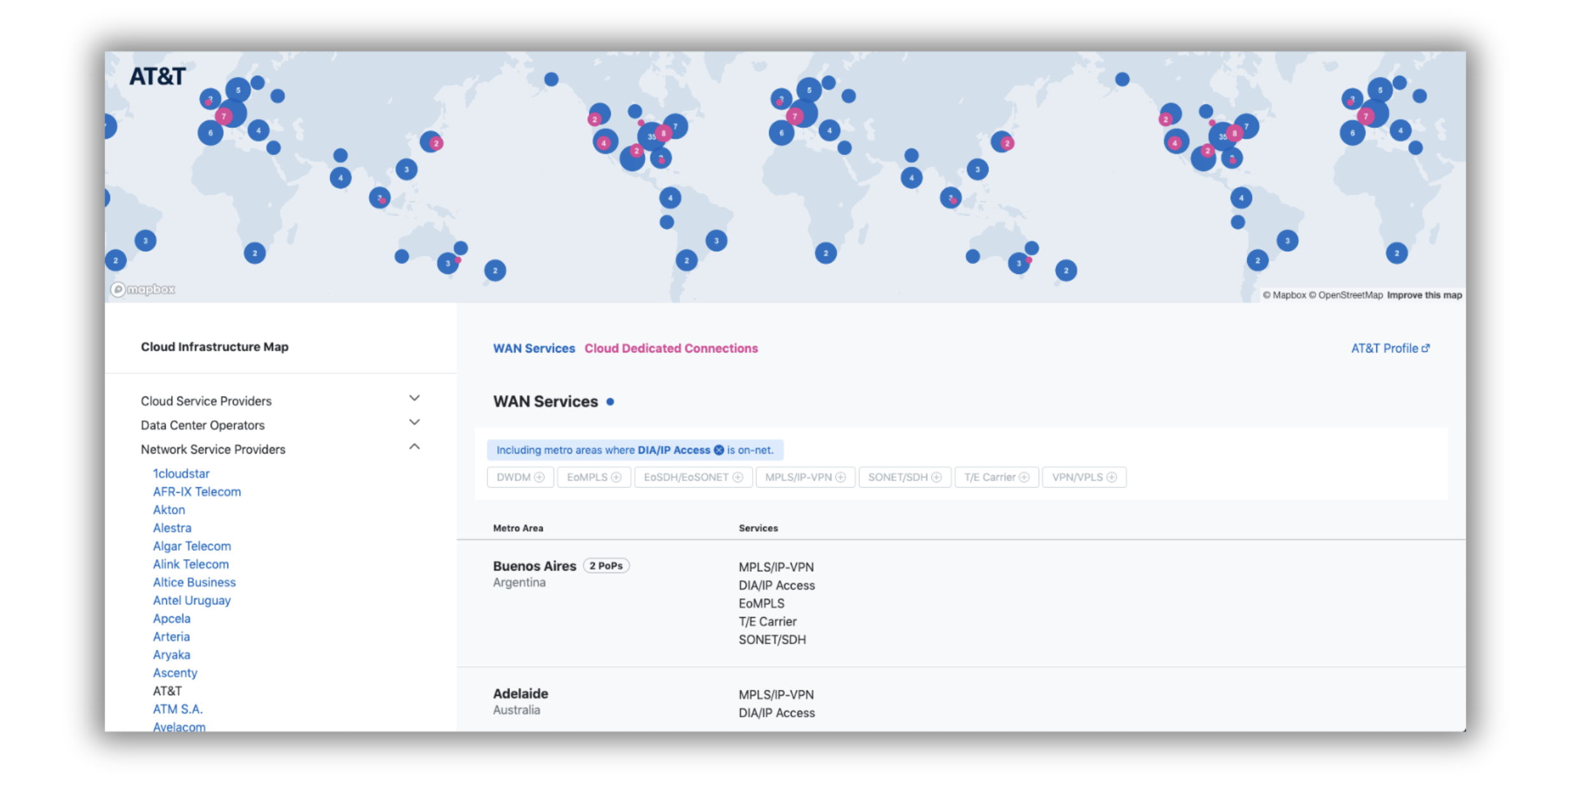This screenshot has height=790, width=1569.
Task: Remove the DIA/IP Access filter
Action: pyautogui.click(x=718, y=450)
